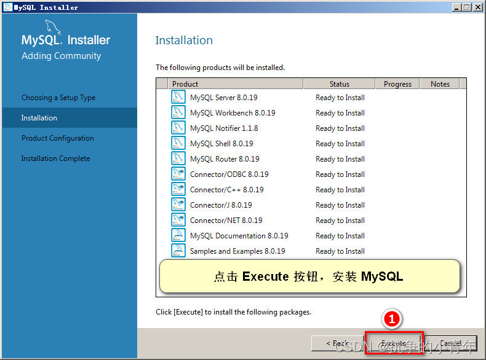This screenshot has width=486, height=360.
Task: Click the Samples and Examples 8.0.19 icon
Action: (178, 251)
